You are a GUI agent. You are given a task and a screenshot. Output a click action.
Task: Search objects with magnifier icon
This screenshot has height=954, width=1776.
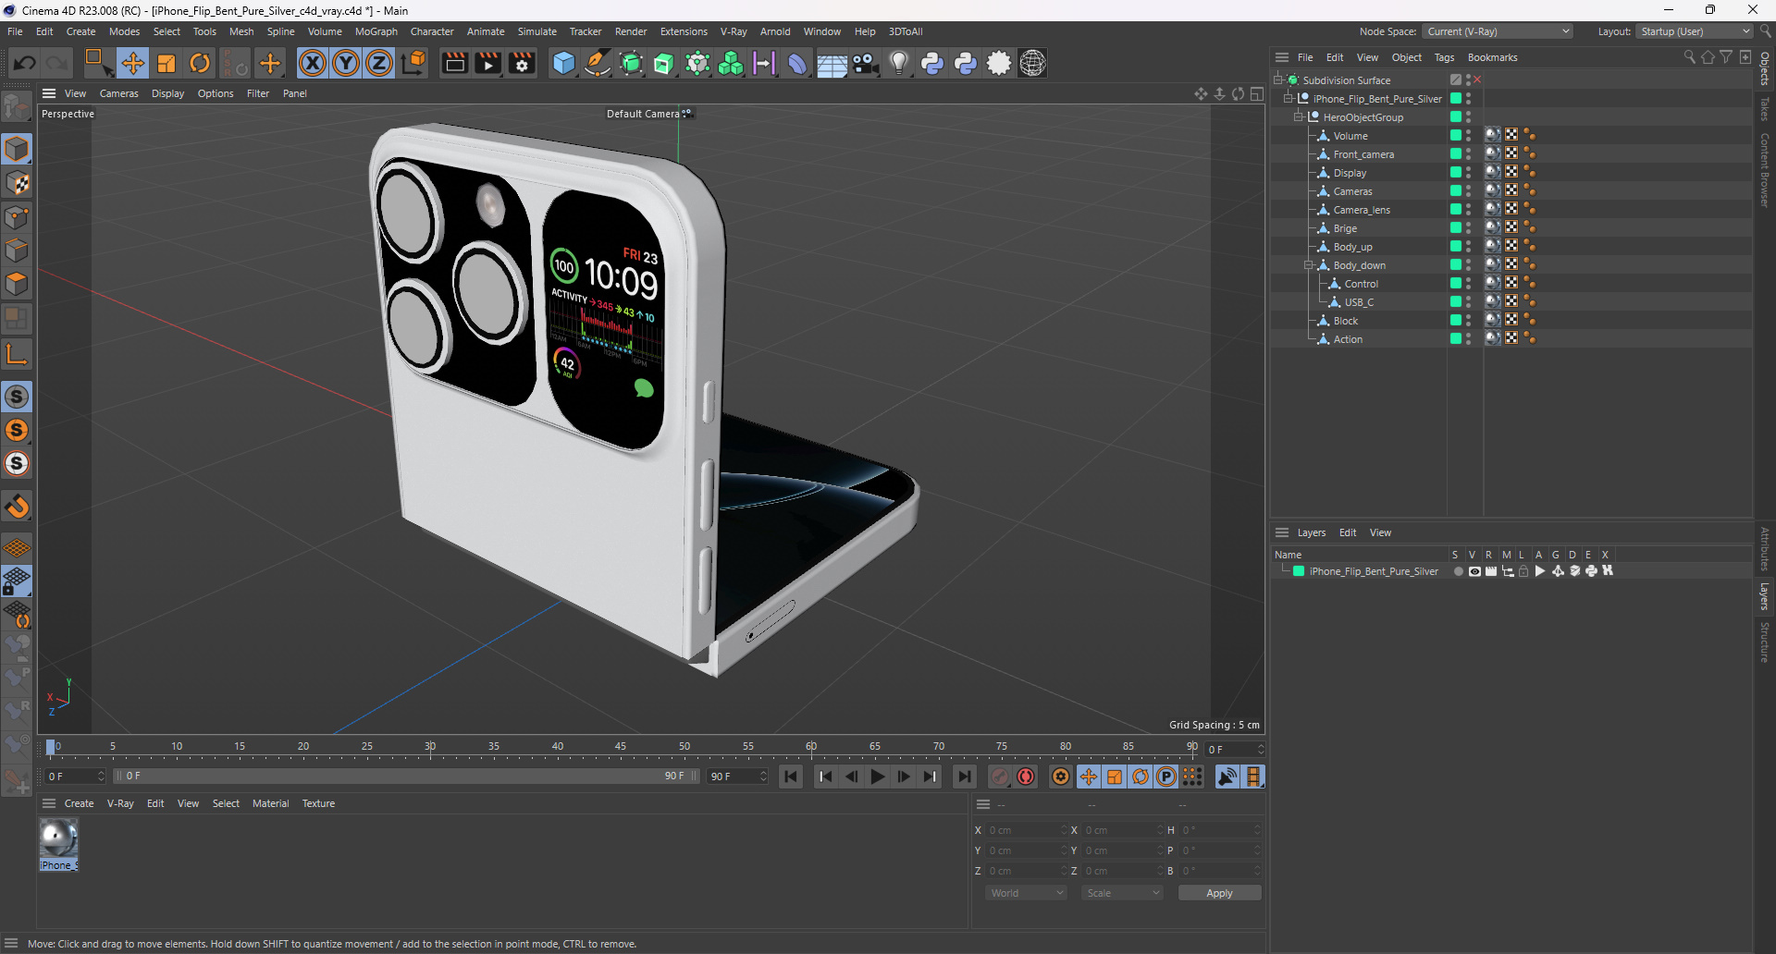[x=1689, y=57]
